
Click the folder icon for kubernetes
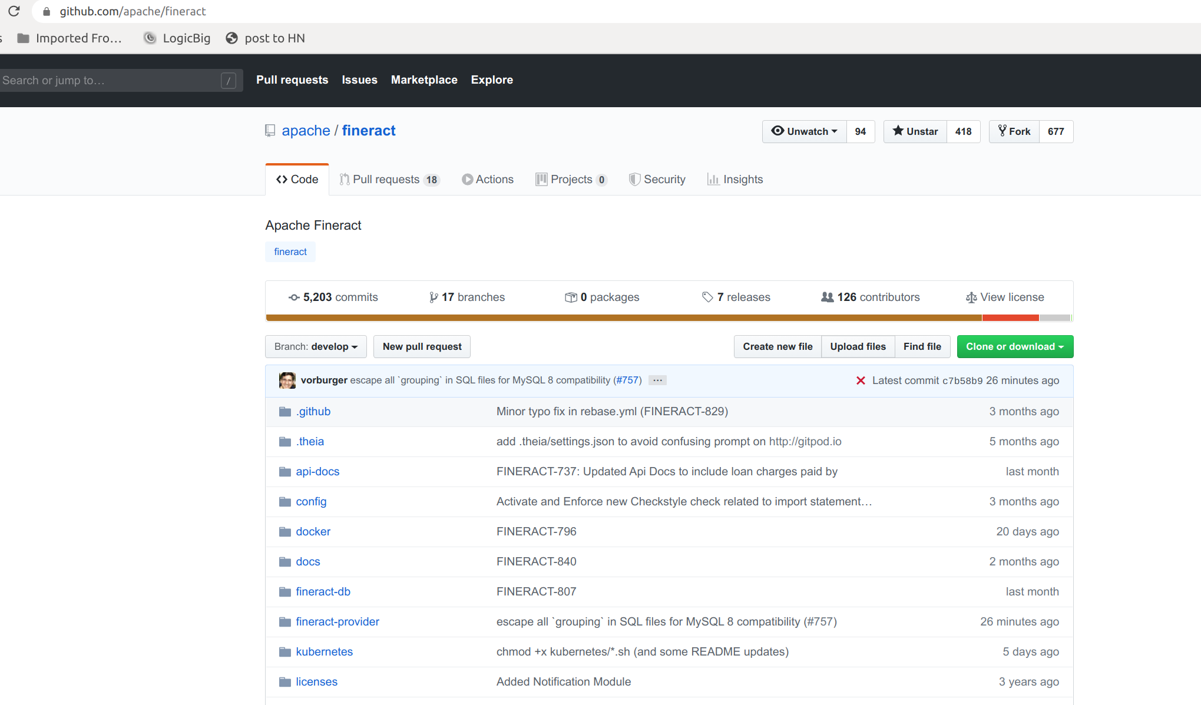tap(285, 652)
